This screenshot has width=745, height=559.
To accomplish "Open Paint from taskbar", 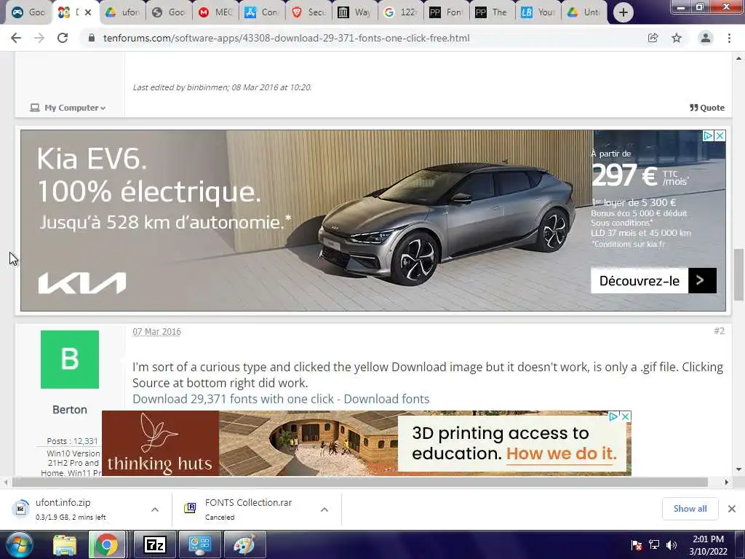I will pyautogui.click(x=244, y=545).
